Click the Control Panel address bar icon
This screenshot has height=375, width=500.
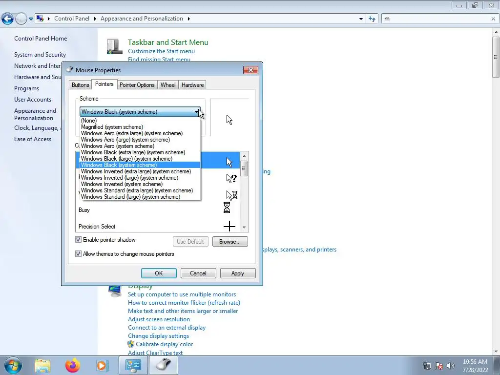tap(40, 19)
